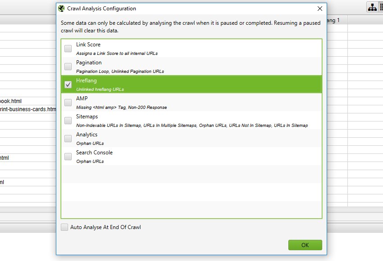Enable the Search Console checkbox
Viewport: 383px width, 261px height.
[x=68, y=157]
